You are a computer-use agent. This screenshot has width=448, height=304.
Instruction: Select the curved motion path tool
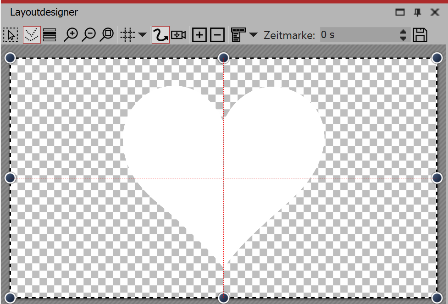(x=160, y=34)
